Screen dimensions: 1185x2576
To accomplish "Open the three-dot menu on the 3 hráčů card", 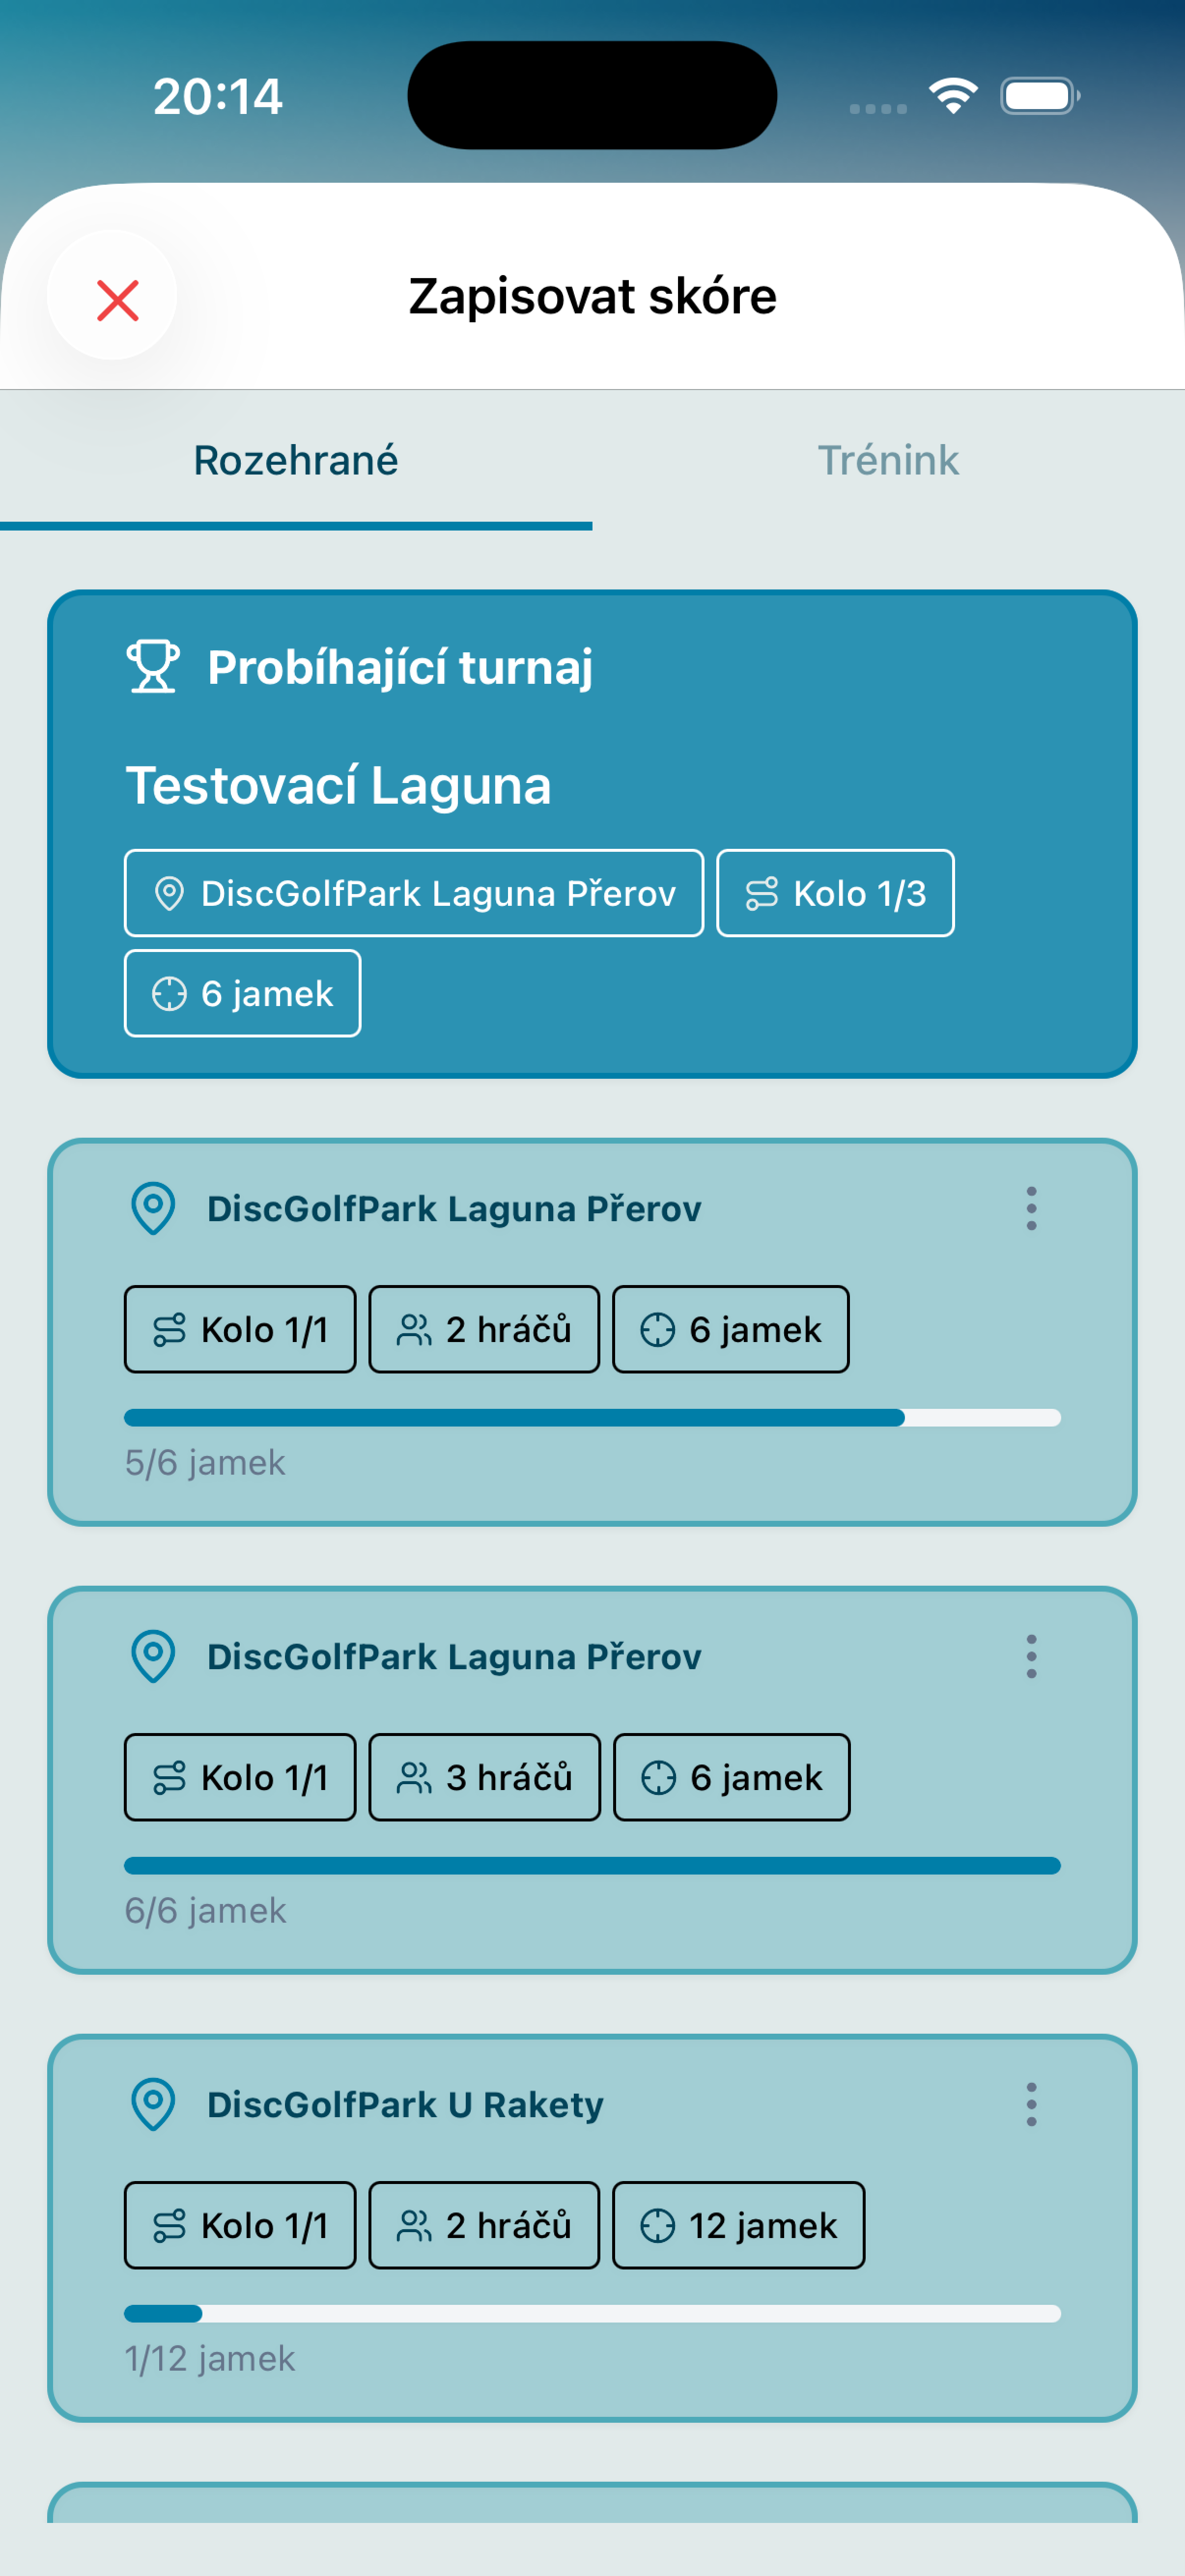I will pyautogui.click(x=1031, y=1656).
